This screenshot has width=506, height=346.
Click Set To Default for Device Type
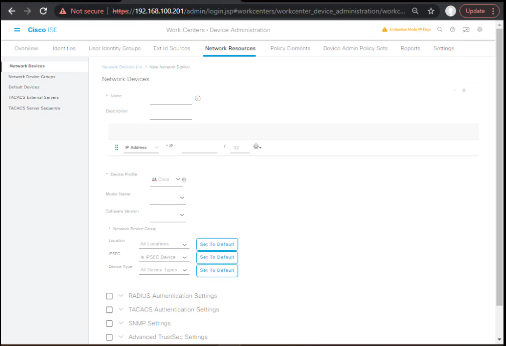click(x=217, y=271)
